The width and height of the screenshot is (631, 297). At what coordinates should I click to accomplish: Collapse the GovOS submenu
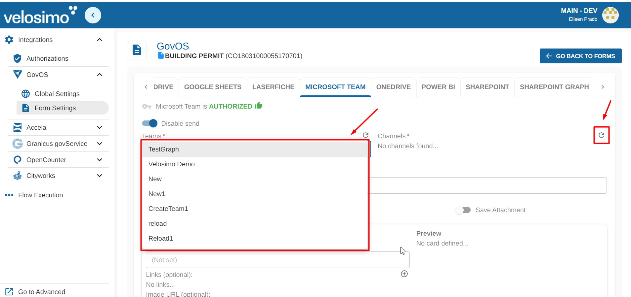(x=100, y=75)
